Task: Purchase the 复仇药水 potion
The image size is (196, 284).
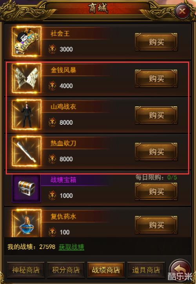Action: click(156, 225)
